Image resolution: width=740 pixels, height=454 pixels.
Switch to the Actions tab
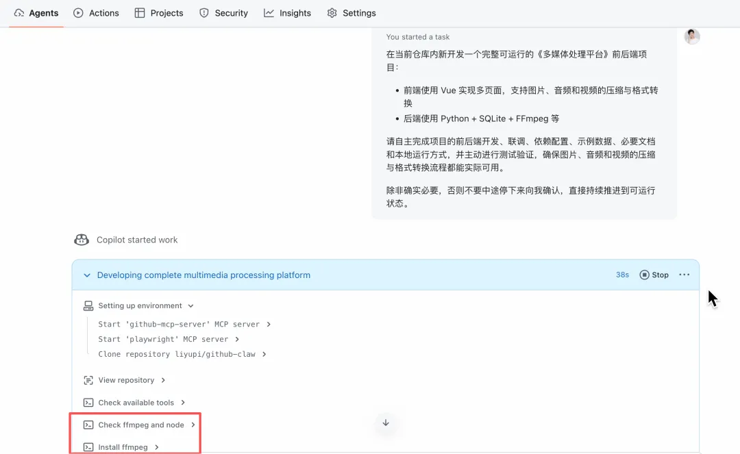click(96, 13)
